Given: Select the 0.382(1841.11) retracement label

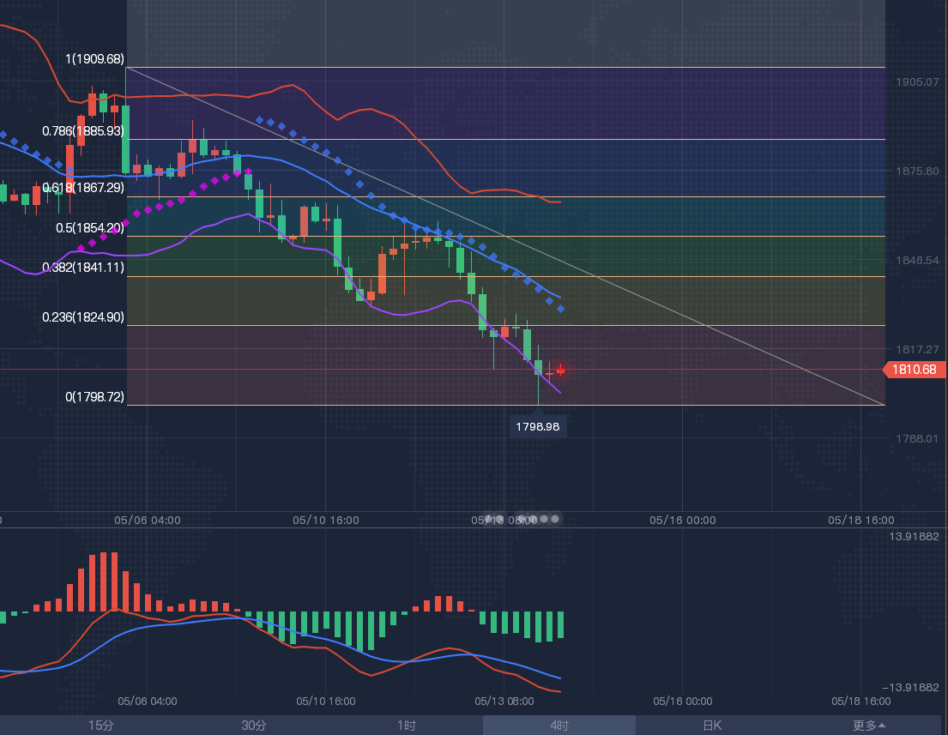Looking at the screenshot, I should 83,268.
